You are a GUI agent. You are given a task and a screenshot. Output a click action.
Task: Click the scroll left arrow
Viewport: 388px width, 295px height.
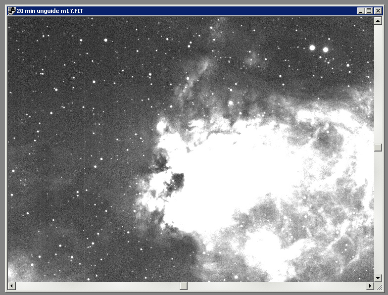coord(12,286)
